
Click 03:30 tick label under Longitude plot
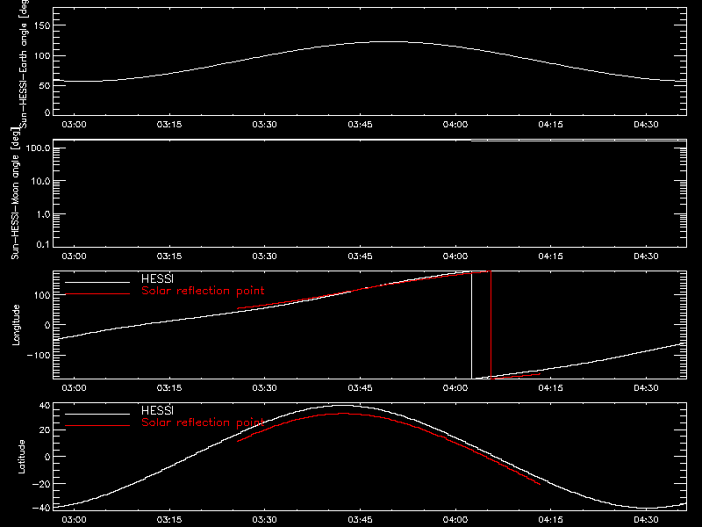[x=264, y=387]
